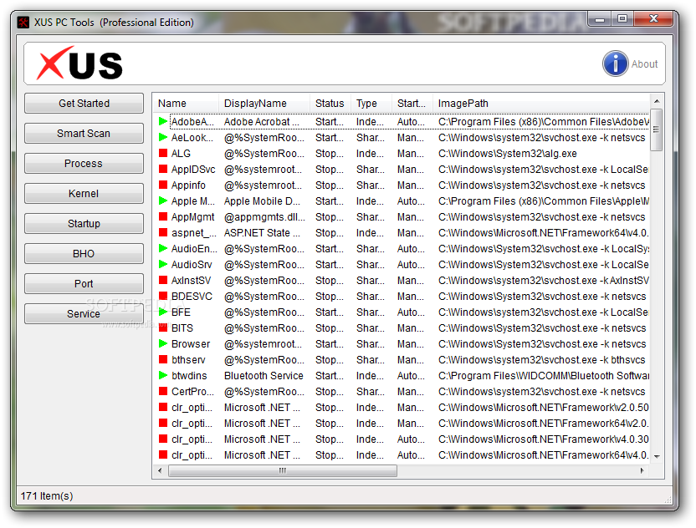Image resolution: width=696 pixels, height=528 pixels.
Task: Open the Process view
Action: point(84,164)
